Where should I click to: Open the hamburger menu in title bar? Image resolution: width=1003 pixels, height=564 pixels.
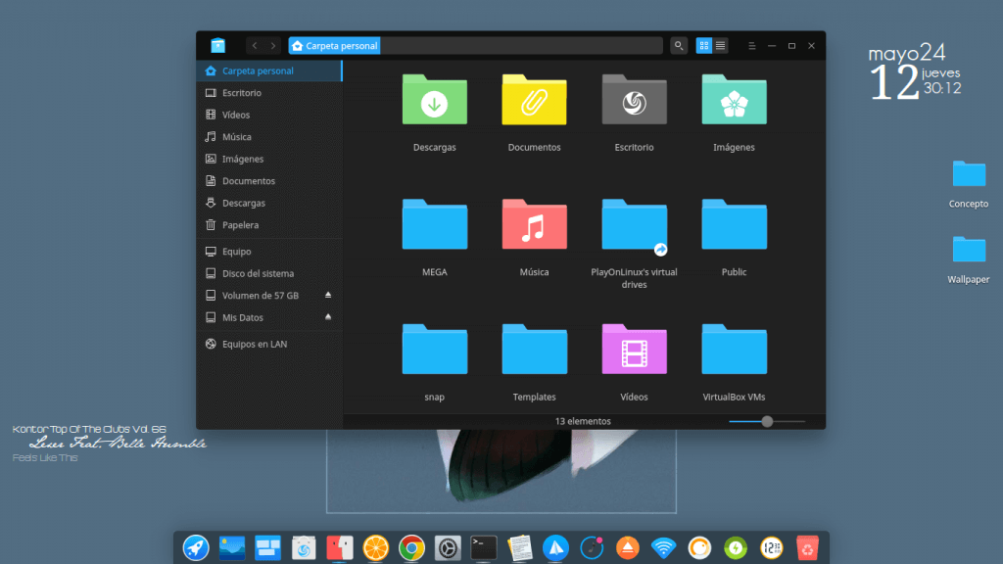point(751,46)
